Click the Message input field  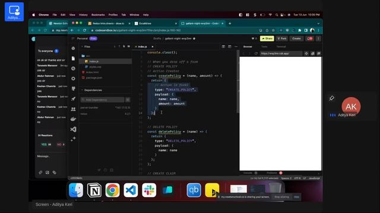coord(51,160)
